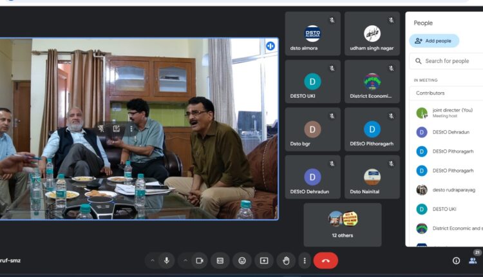Toggle the camera button
Screen dimensions: 483x277
click(x=200, y=260)
